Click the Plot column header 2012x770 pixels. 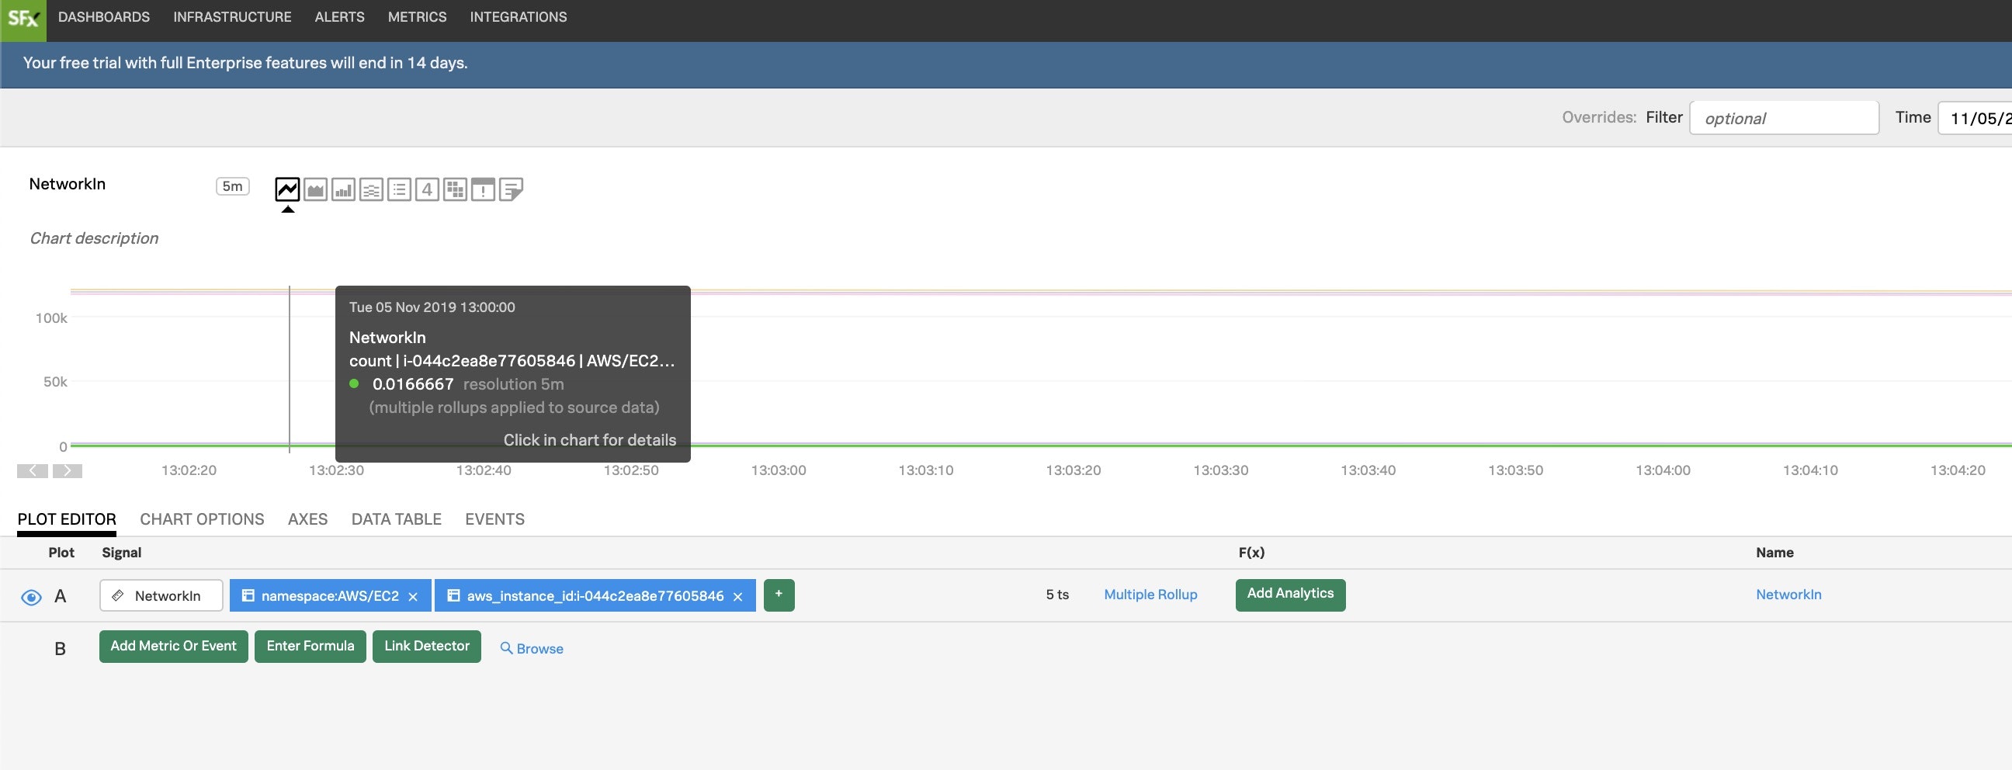coord(61,553)
